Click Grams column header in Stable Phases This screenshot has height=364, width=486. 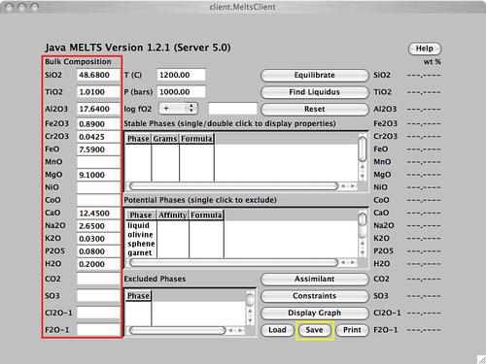165,139
